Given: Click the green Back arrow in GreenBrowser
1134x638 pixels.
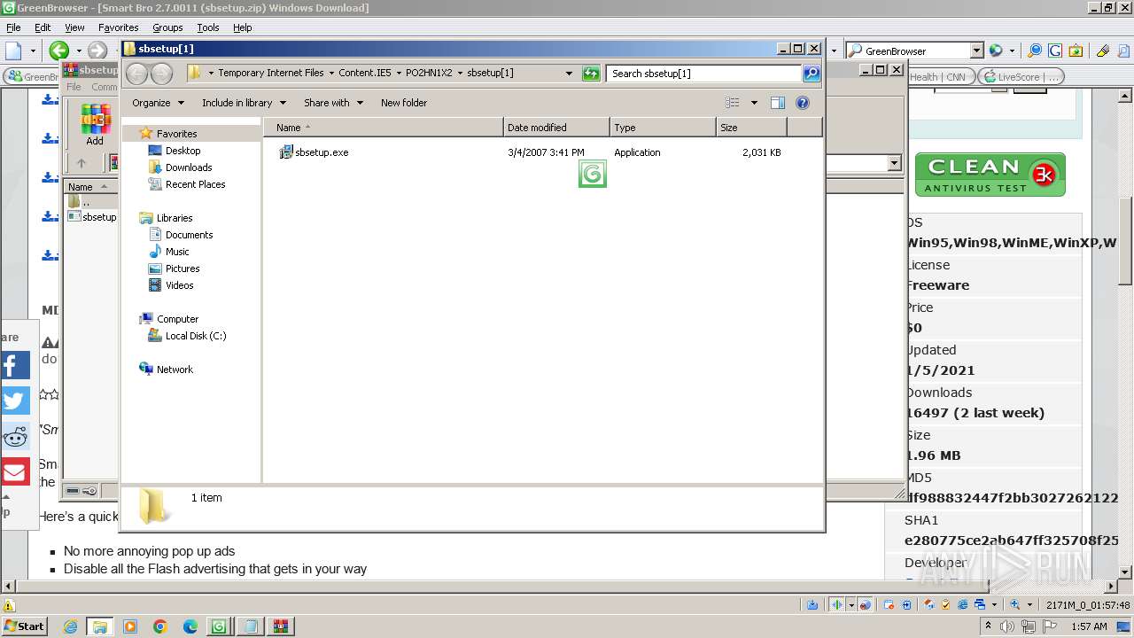Looking at the screenshot, I should (59, 51).
